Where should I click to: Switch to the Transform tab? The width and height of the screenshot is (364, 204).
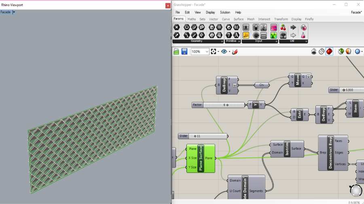coord(281,19)
